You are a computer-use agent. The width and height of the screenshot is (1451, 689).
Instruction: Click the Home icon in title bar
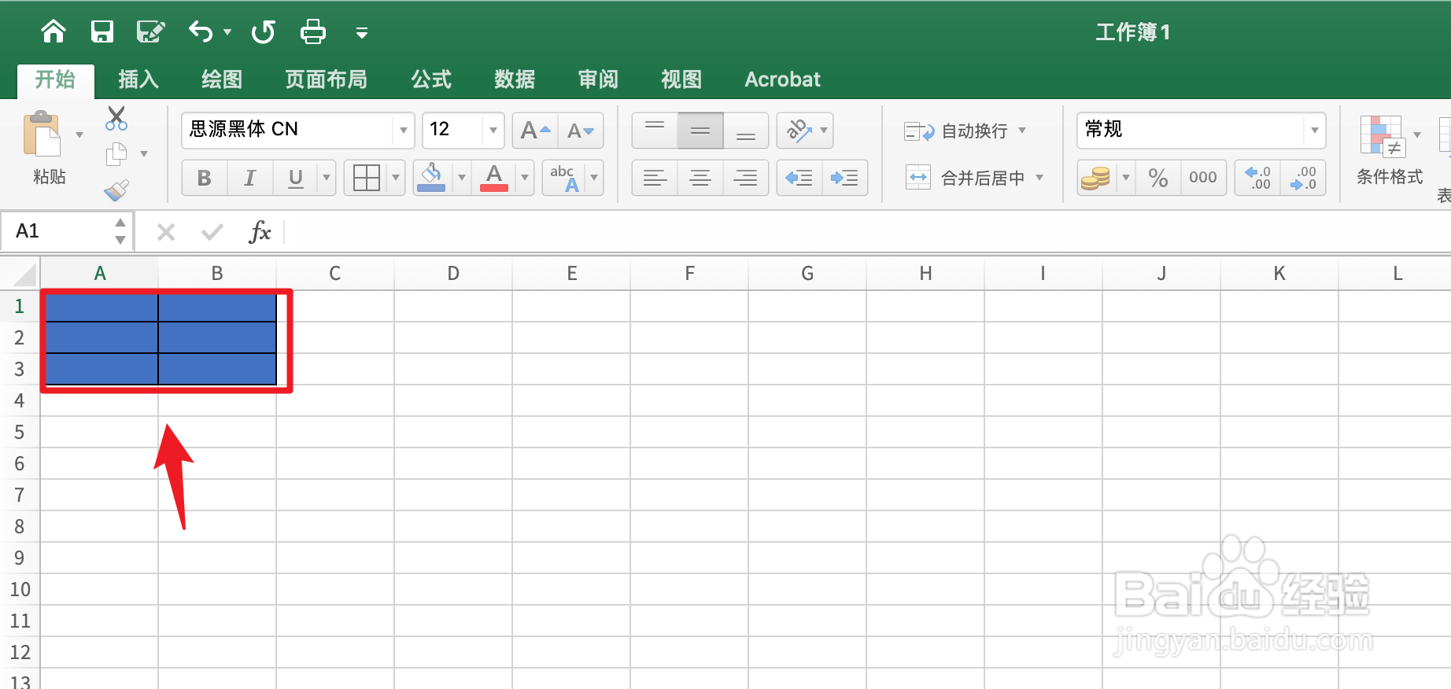[54, 31]
